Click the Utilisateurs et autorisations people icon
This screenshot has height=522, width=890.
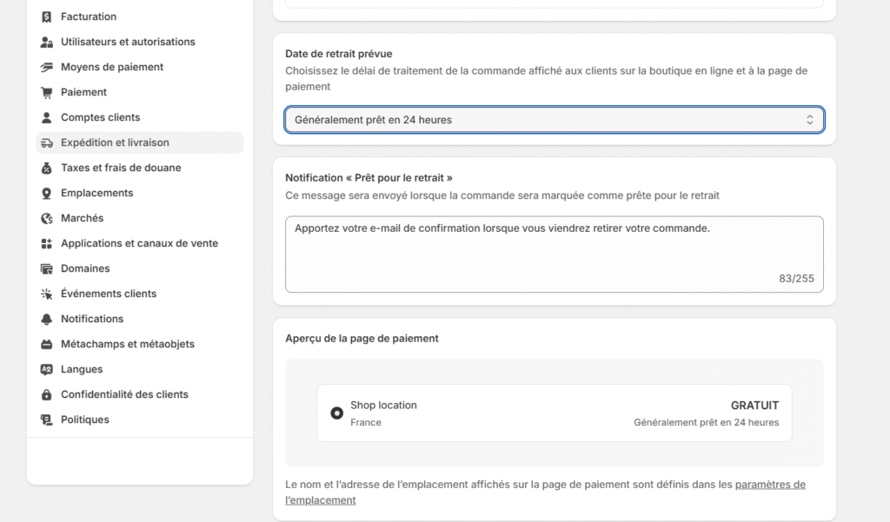click(47, 42)
